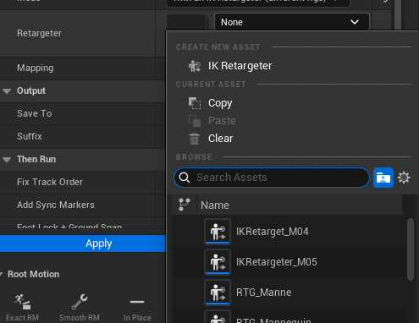Image resolution: width=419 pixels, height=323 pixels.
Task: Sort by the Name column header
Action: [x=215, y=205]
